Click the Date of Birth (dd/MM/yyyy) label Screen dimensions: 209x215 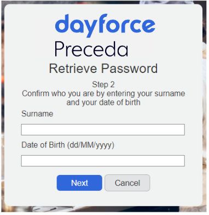[x=68, y=145]
